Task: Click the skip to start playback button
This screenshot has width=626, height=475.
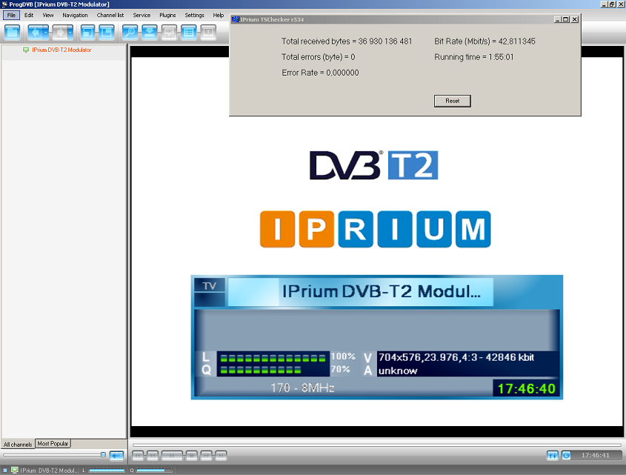Action: click(x=138, y=455)
